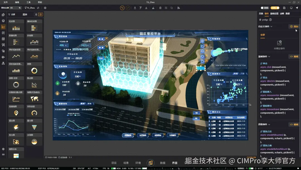Switch component list to grid view
The width and height of the screenshot is (301, 170).
(40, 15)
